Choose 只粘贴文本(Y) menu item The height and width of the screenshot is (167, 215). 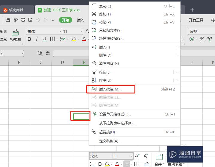pos(134,30)
